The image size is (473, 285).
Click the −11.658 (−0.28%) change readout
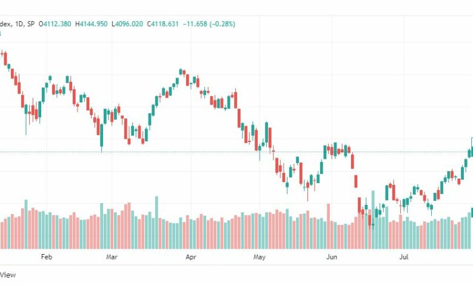(209, 24)
